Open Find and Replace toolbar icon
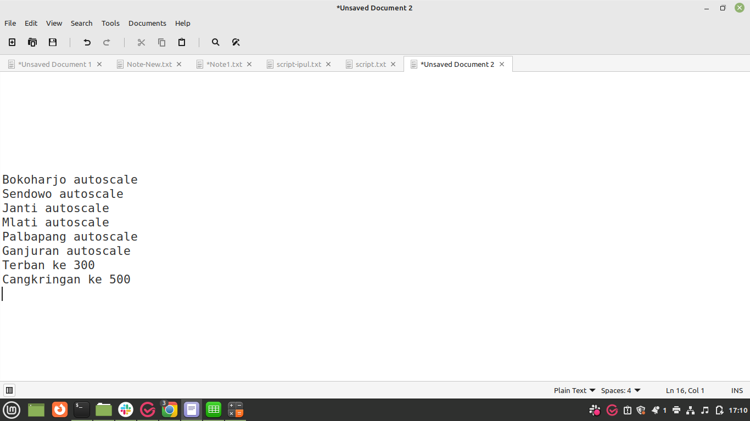The height and width of the screenshot is (421, 750). (x=236, y=42)
